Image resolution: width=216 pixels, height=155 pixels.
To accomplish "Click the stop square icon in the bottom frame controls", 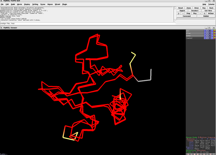I will tap(195, 154).
